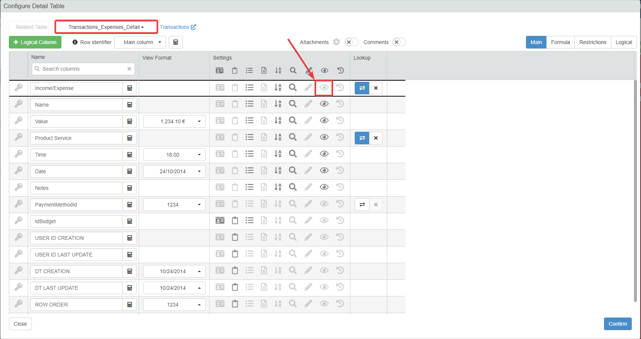This screenshot has height=339, width=641.
Task: Click the Search columns input field
Action: click(x=83, y=69)
